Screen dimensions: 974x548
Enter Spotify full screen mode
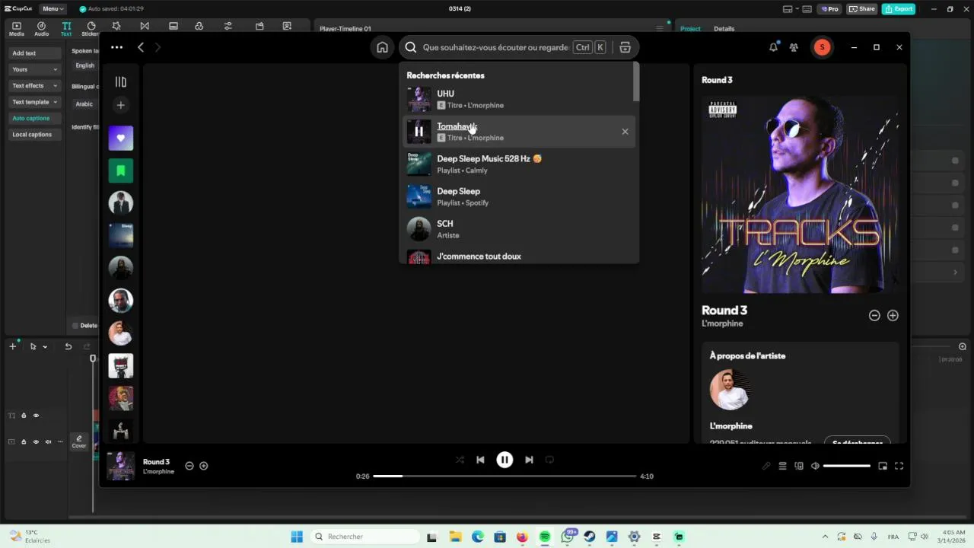[899, 466]
